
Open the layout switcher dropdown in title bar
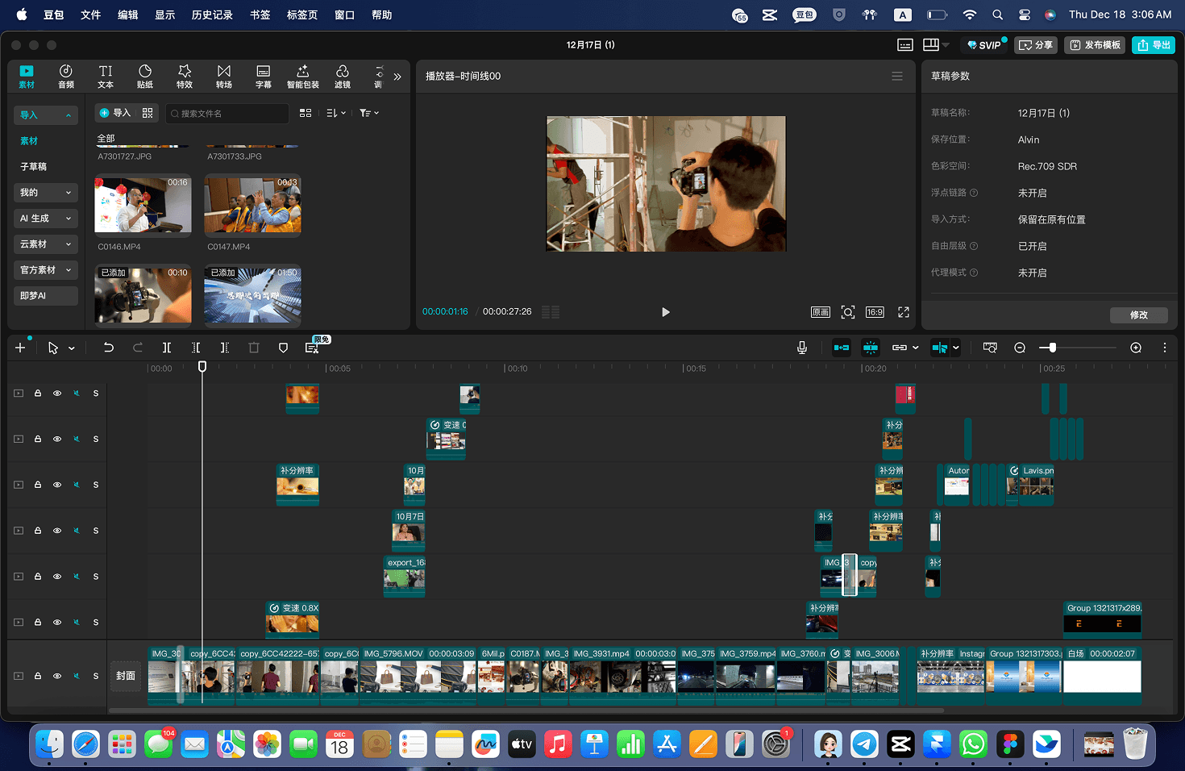tap(936, 44)
